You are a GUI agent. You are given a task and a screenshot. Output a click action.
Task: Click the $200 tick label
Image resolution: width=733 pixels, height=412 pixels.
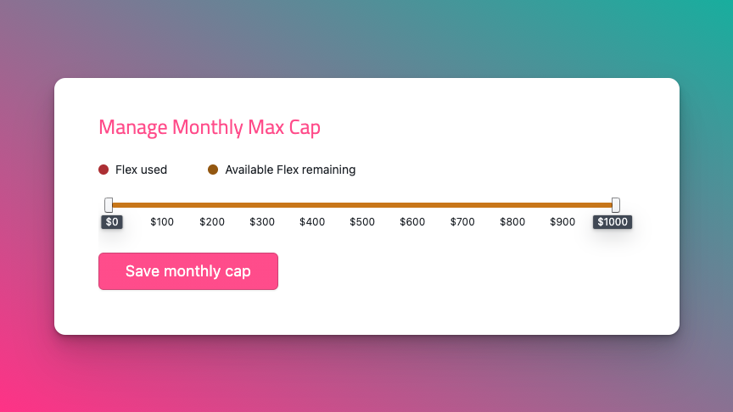point(212,222)
